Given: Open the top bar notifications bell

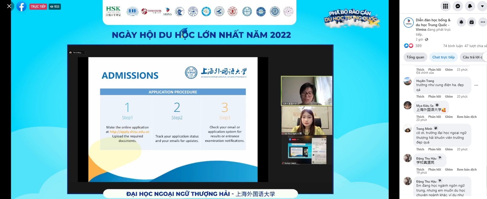Looking at the screenshot, I should pos(470,6).
